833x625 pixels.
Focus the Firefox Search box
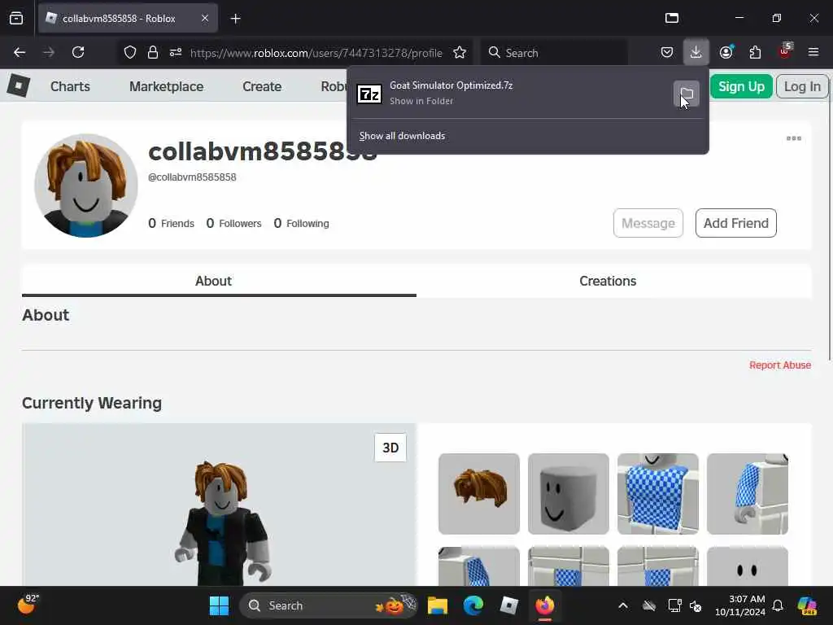coord(555,53)
